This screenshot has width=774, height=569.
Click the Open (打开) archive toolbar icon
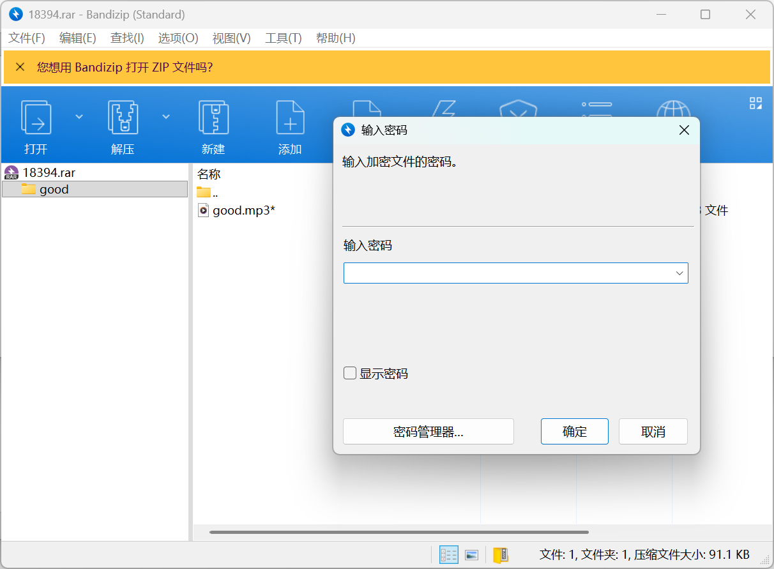(36, 118)
